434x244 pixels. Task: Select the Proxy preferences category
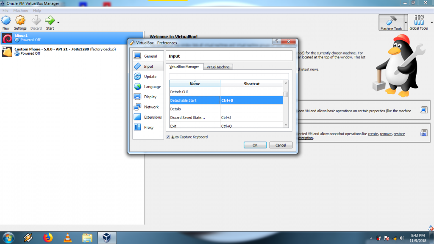(x=148, y=127)
